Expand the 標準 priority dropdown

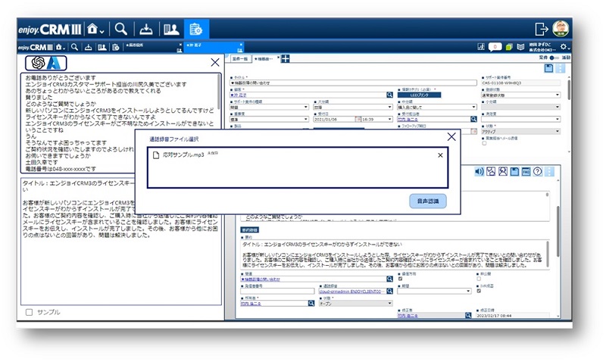(306, 120)
